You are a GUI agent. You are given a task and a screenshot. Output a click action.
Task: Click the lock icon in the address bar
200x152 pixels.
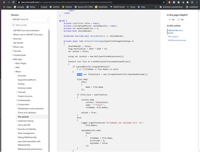coord(19,2)
